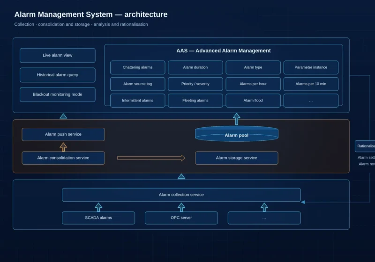Screen dimensions: 375x262
Task: Click the Alarm type tile
Action: point(253,67)
